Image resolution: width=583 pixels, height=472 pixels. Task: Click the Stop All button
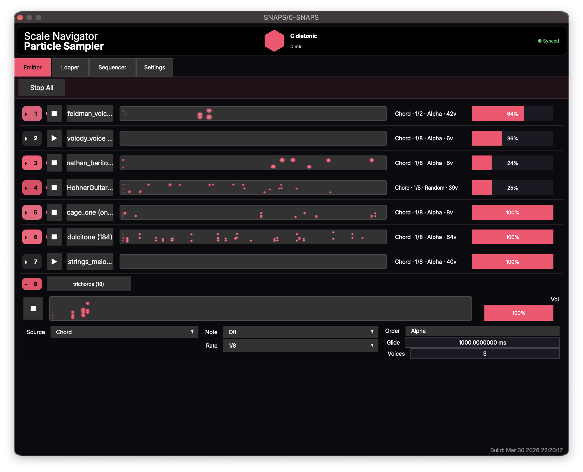click(42, 88)
